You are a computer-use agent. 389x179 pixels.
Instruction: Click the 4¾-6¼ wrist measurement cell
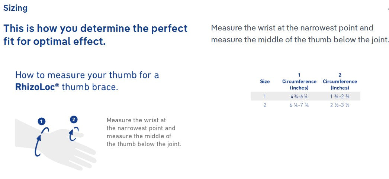point(299,97)
